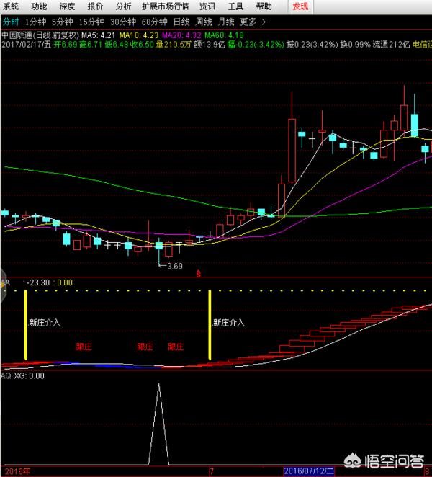This screenshot has height=477, width=432.
Task: Open the 功能 menu
Action: click(39, 6)
